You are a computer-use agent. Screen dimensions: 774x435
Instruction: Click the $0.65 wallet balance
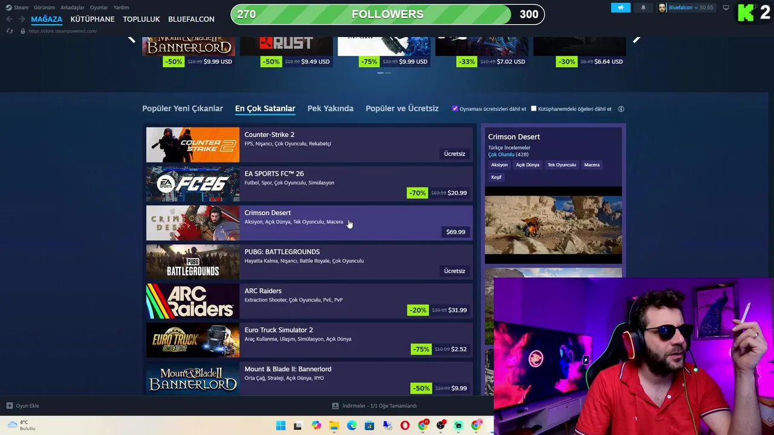click(706, 7)
